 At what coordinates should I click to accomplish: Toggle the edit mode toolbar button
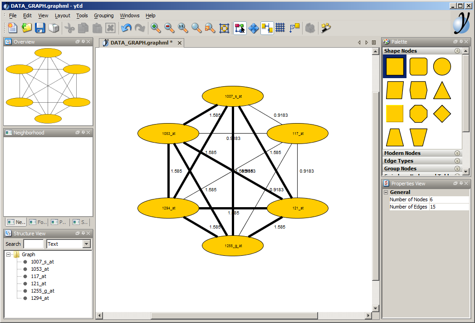240,28
